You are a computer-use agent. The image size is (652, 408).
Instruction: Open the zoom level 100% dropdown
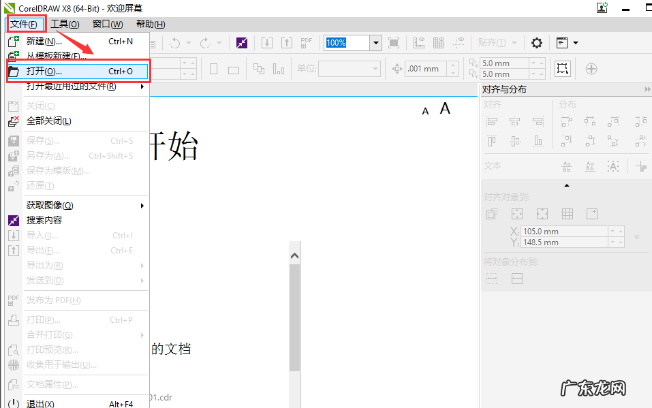tap(375, 42)
